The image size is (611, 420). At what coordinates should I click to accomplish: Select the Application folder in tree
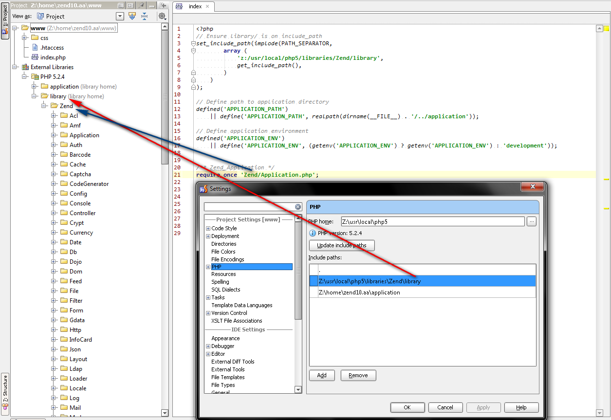[80, 135]
